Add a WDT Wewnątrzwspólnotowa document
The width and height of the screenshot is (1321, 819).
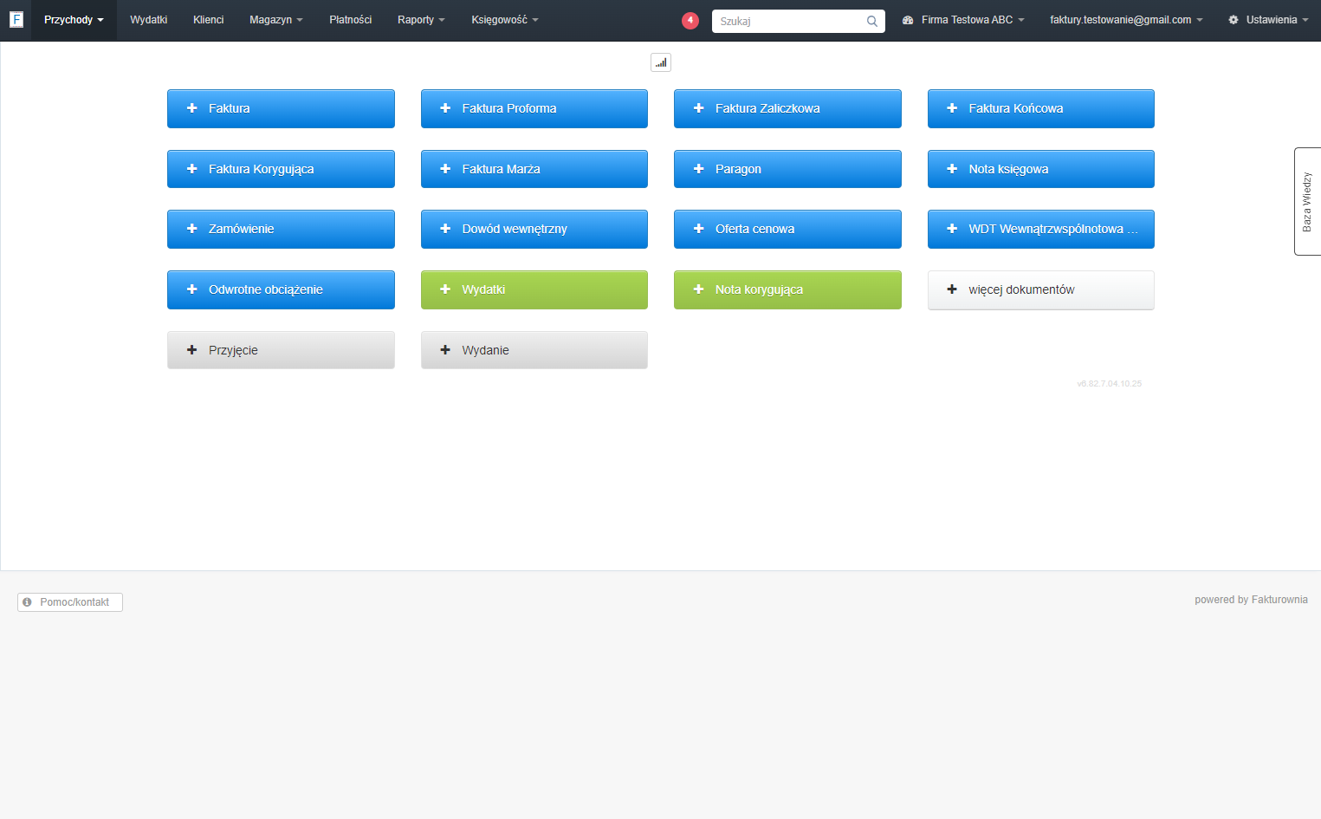coord(1041,229)
